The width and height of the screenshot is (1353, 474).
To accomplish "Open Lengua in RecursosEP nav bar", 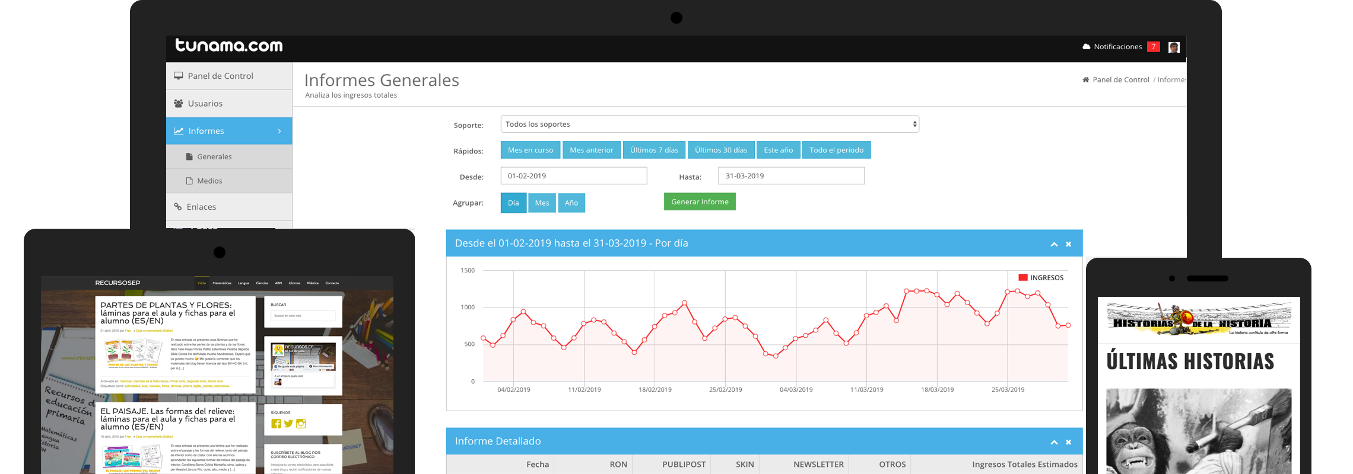I will (x=243, y=283).
